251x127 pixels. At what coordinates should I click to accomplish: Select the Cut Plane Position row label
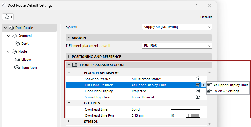click(99, 85)
